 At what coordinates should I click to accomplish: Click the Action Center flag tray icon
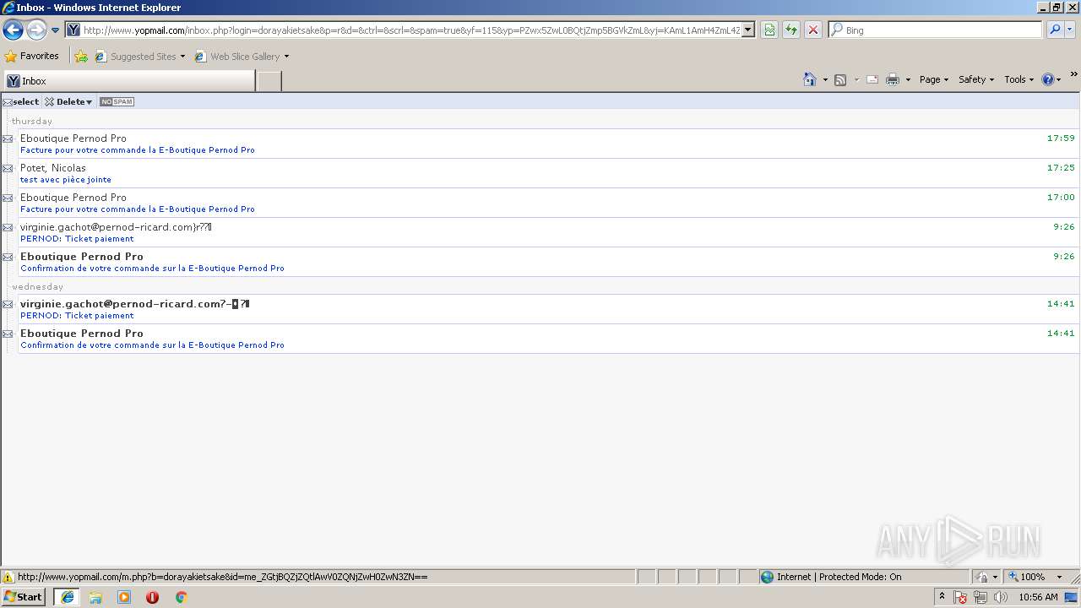[x=960, y=597]
